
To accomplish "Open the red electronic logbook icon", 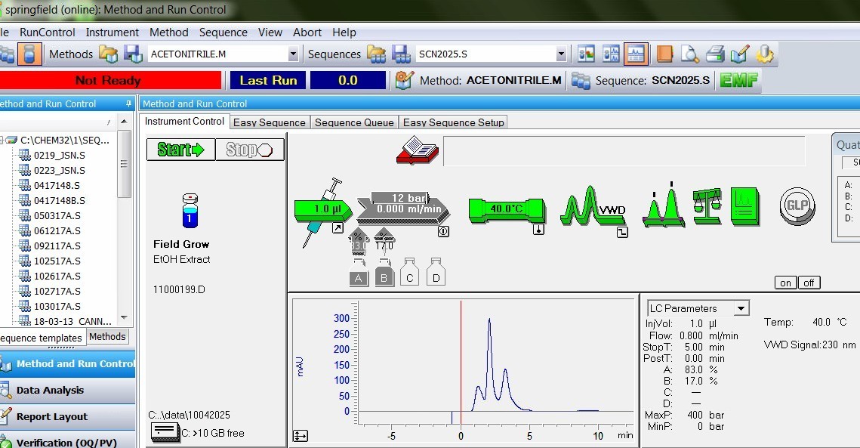I will tap(418, 150).
